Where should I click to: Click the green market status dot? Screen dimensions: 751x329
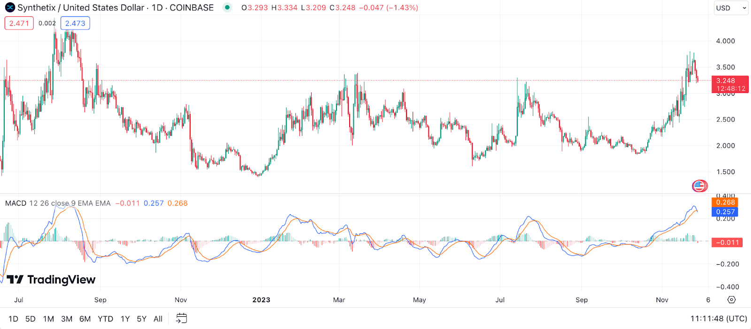click(x=227, y=8)
